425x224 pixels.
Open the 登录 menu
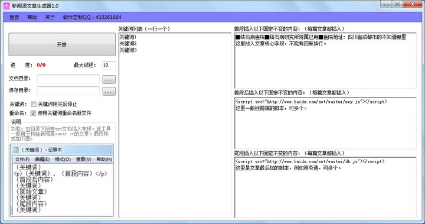point(14,17)
